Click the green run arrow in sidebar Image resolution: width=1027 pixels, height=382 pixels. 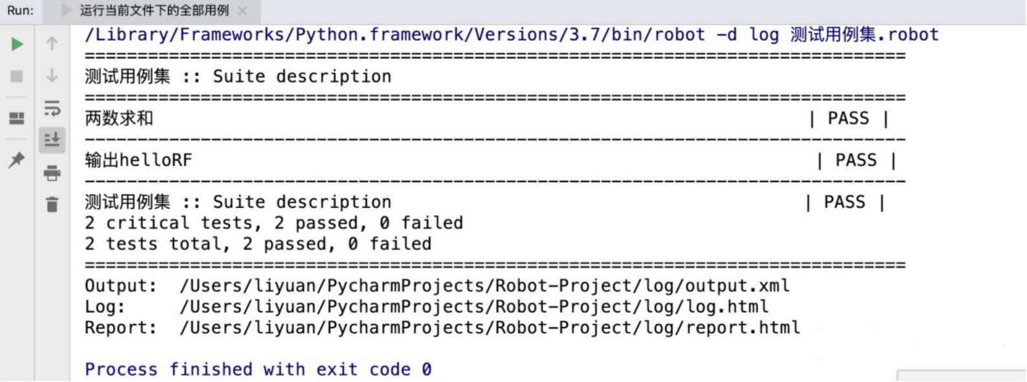[17, 44]
